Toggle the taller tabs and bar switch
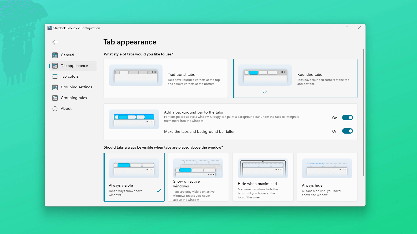417x234 pixels. click(348, 131)
